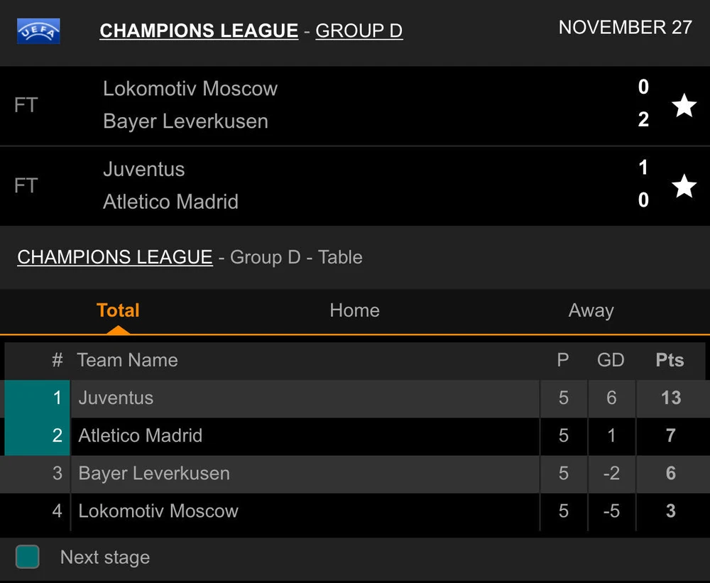
Task: Click the UEFA logo icon
Action: click(38, 31)
